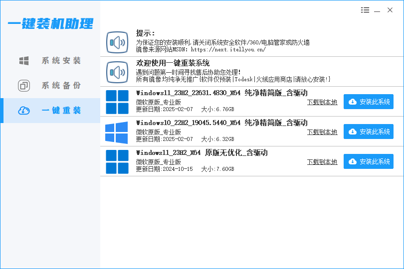Click the speaker icon next to 欢迎使用一键重装系统
The width and height of the screenshot is (404, 269).
[118, 72]
